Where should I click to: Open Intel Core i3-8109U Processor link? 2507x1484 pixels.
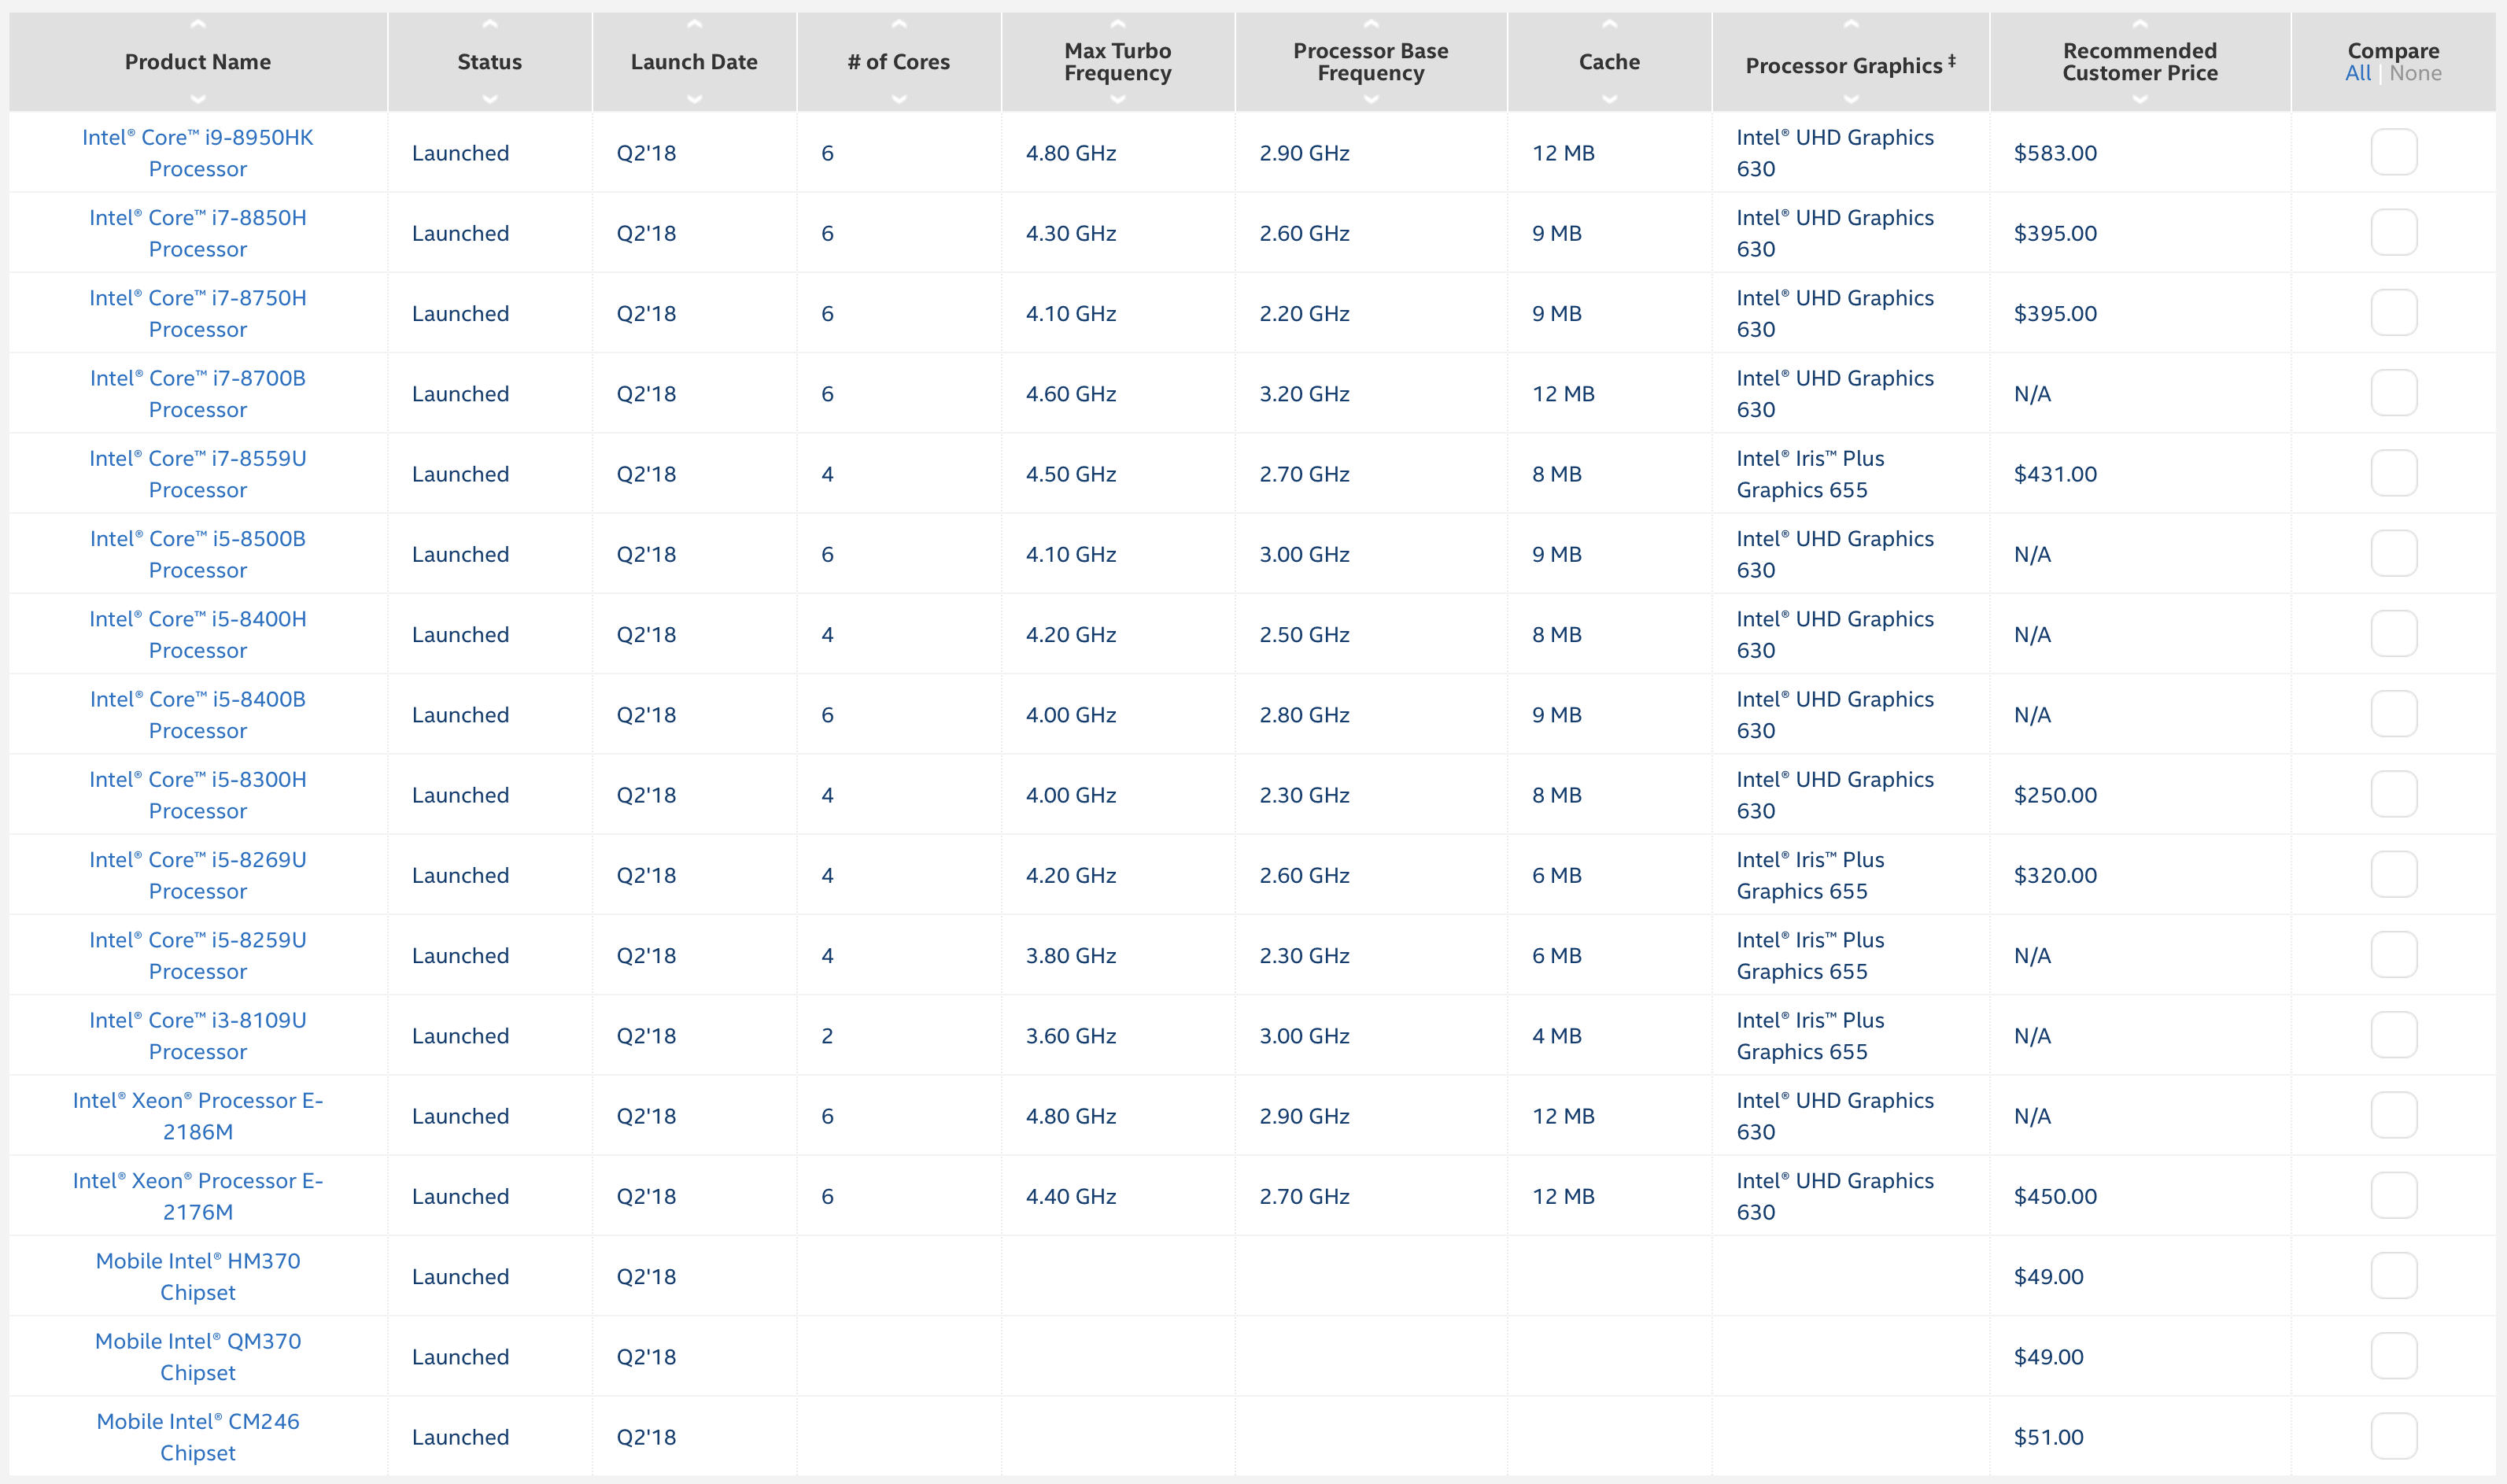[198, 1036]
